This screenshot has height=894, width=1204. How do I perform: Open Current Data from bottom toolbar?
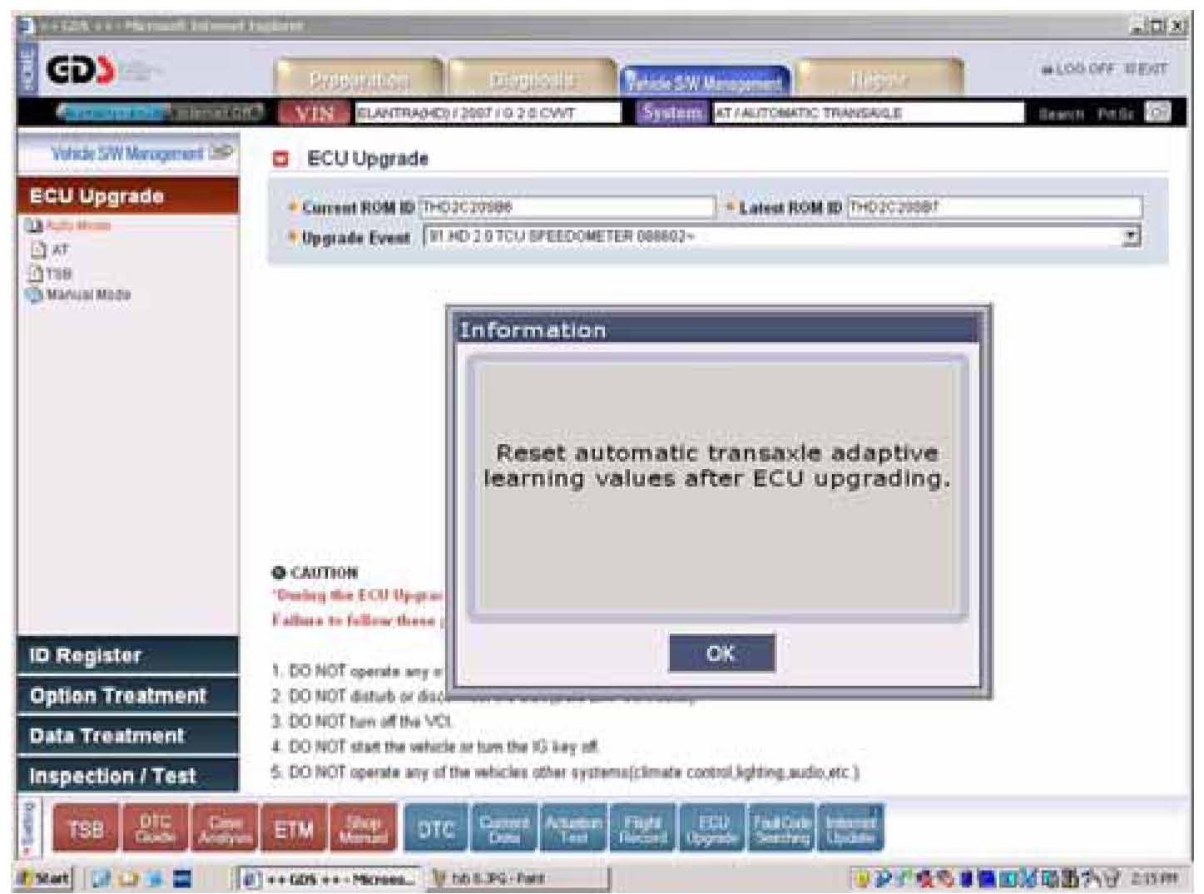point(503,828)
